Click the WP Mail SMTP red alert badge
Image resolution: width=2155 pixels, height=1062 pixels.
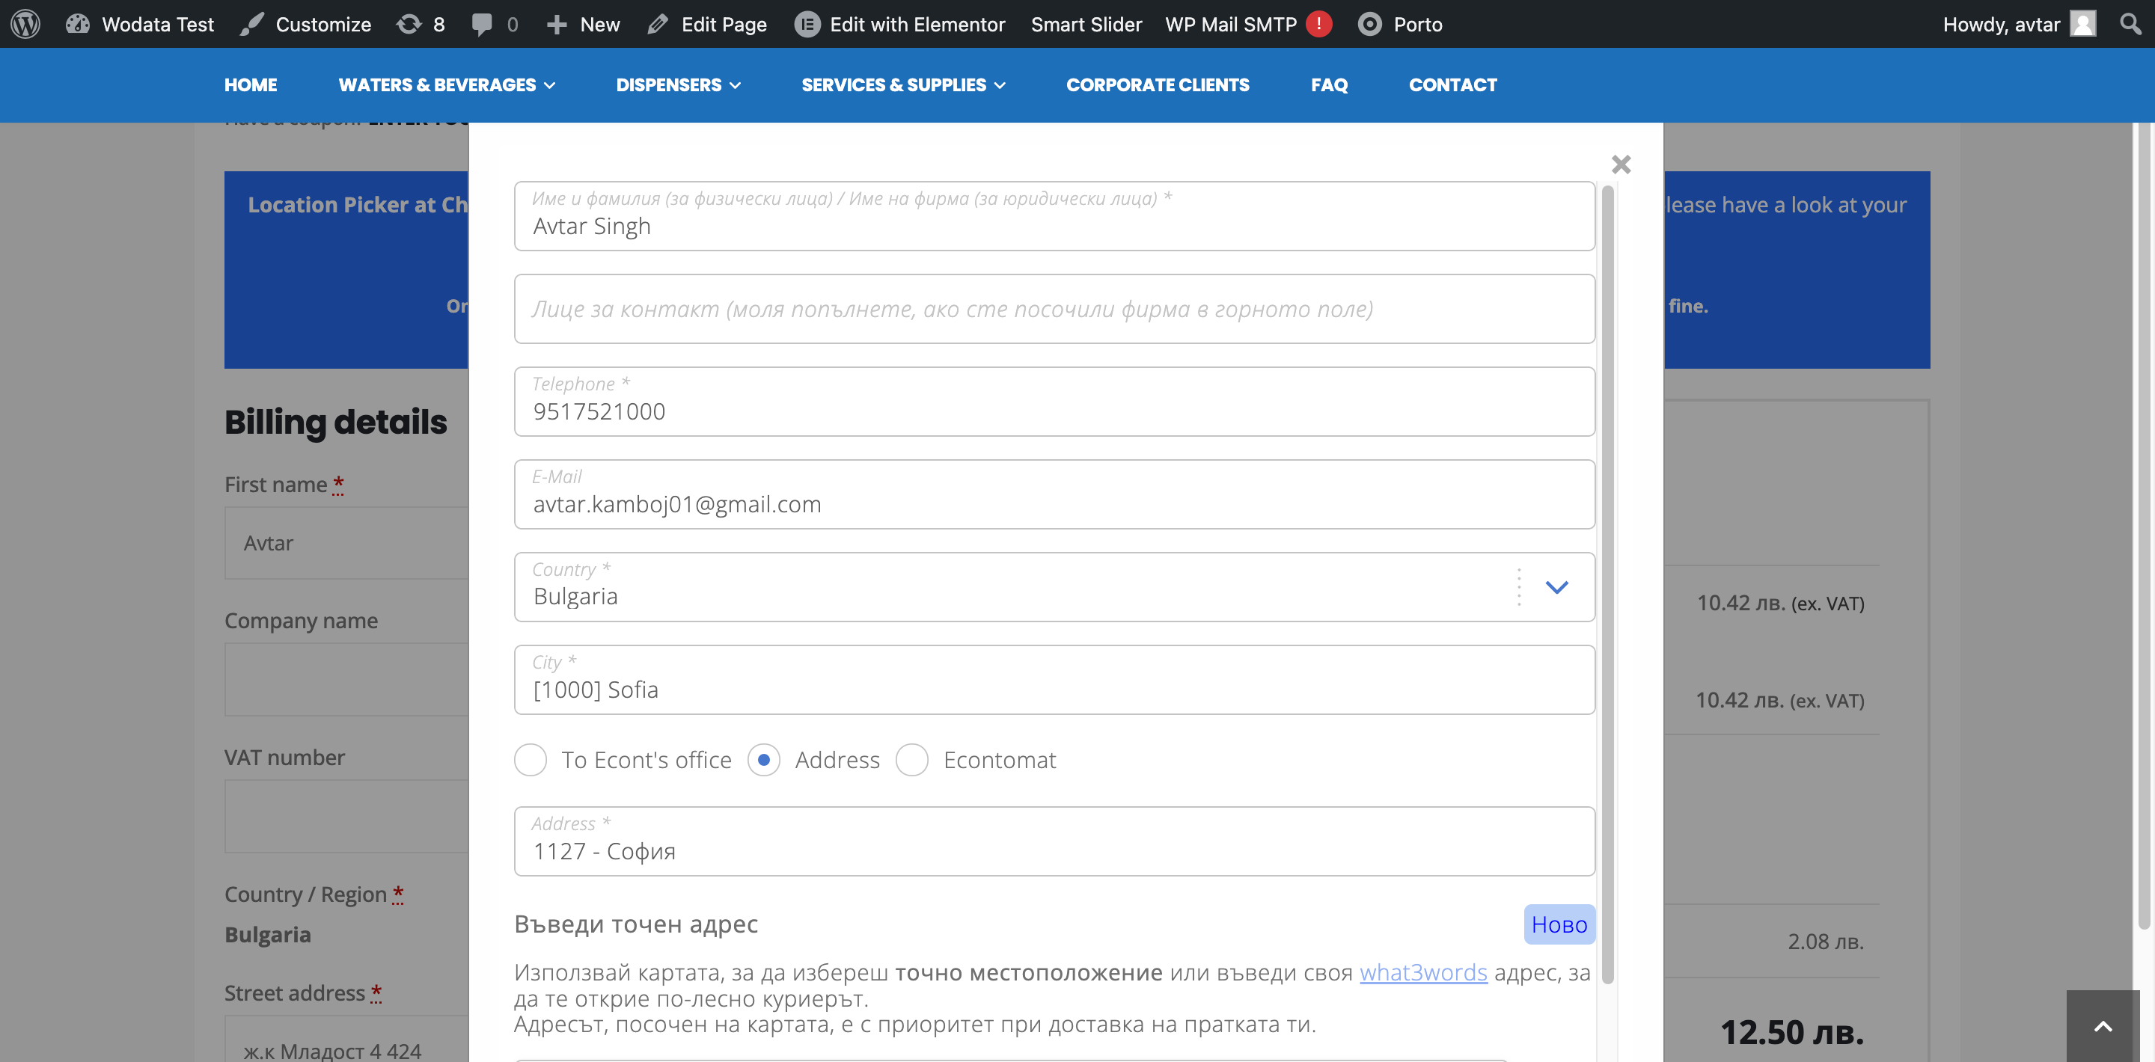[1318, 23]
